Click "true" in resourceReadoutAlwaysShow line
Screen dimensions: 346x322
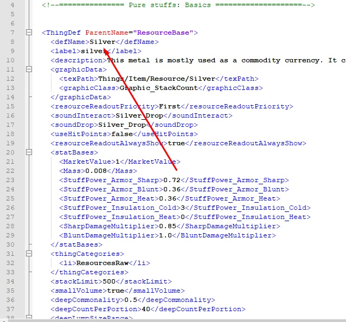(176, 143)
